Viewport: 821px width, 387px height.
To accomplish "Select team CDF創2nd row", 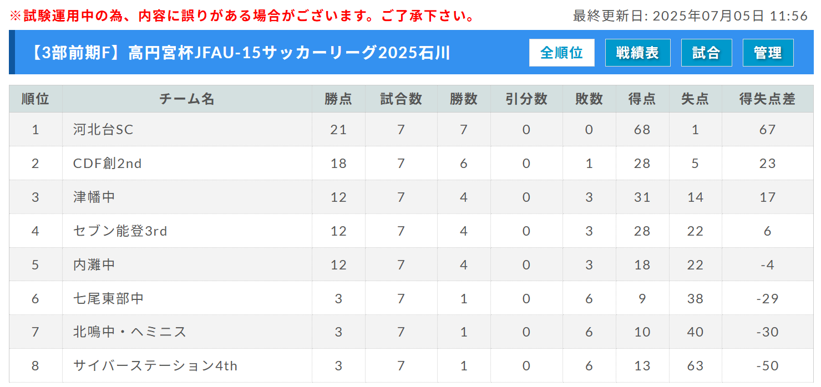I will (x=411, y=164).
